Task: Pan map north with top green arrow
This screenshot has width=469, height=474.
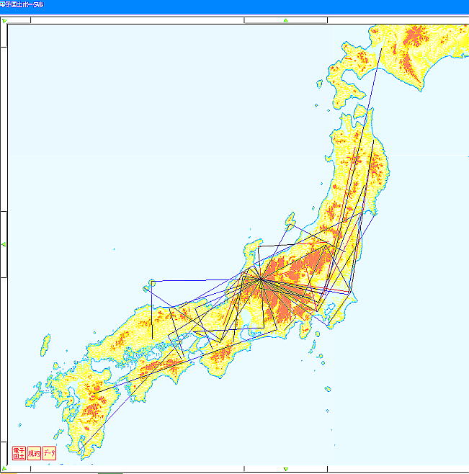Action: pyautogui.click(x=286, y=20)
